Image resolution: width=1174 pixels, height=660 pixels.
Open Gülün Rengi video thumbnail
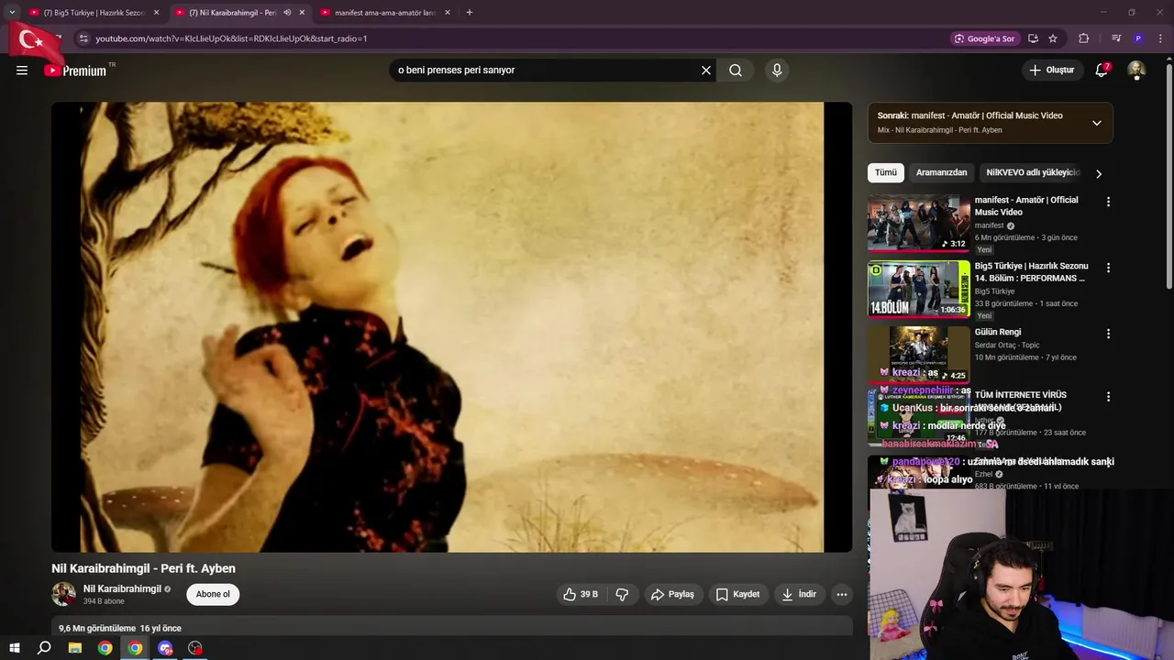pyautogui.click(x=918, y=355)
